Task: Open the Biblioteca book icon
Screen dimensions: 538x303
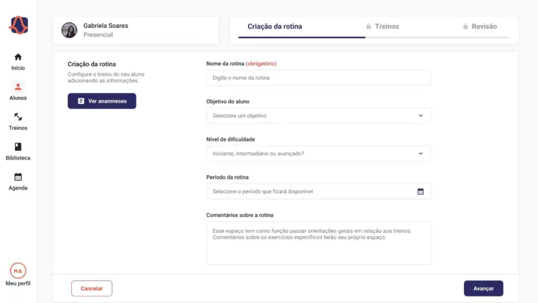Action: pos(18,146)
